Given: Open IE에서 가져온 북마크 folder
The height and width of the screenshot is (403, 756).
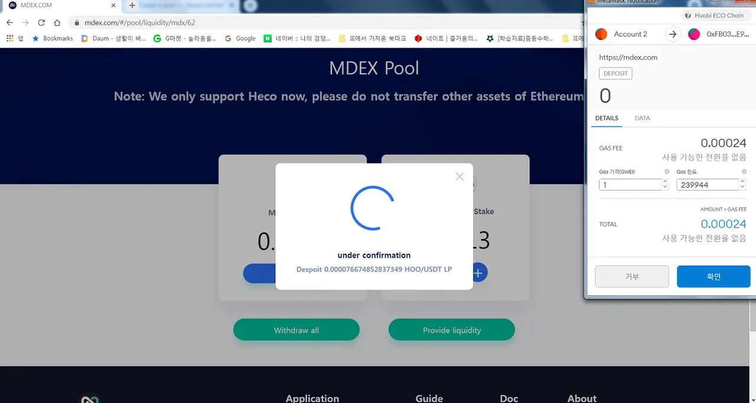Looking at the screenshot, I should [x=372, y=38].
